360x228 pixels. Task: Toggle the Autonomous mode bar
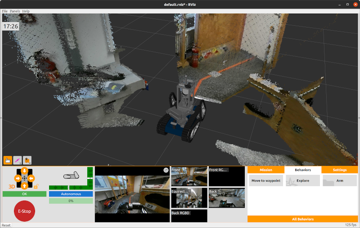click(71, 194)
